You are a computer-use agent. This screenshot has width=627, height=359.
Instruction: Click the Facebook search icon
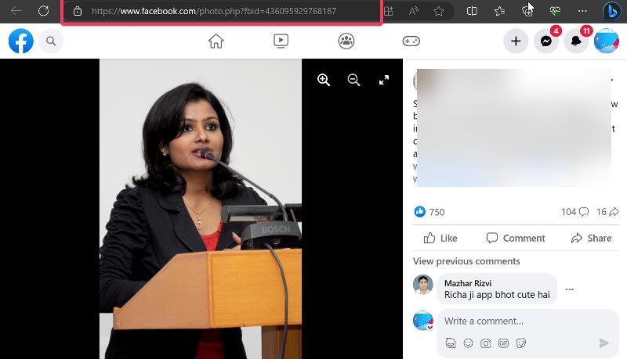tap(51, 41)
